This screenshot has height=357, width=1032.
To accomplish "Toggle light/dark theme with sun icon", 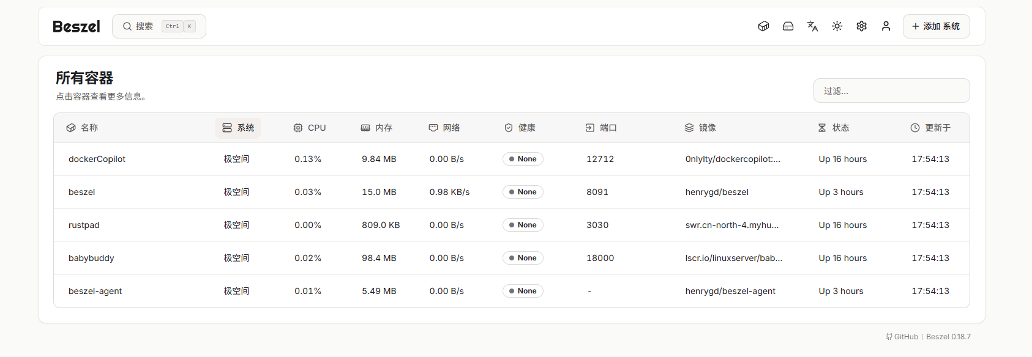I will (x=837, y=26).
